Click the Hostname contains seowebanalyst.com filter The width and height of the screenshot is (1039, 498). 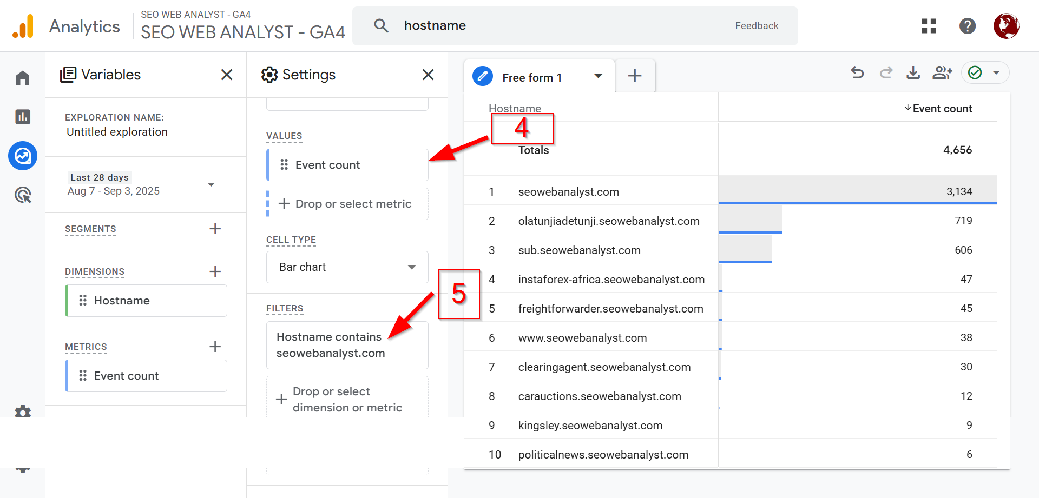click(x=347, y=345)
